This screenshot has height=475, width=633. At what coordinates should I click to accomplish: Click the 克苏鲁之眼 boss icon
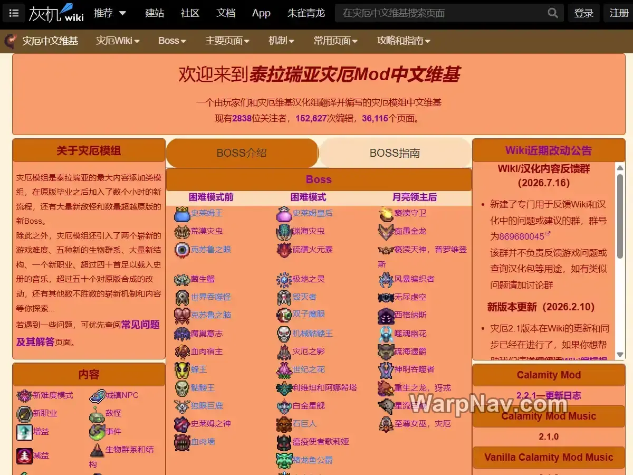[x=182, y=249]
